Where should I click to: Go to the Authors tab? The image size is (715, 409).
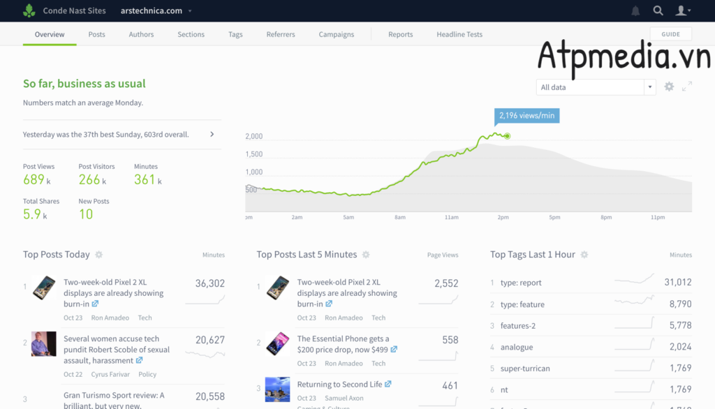(x=141, y=34)
